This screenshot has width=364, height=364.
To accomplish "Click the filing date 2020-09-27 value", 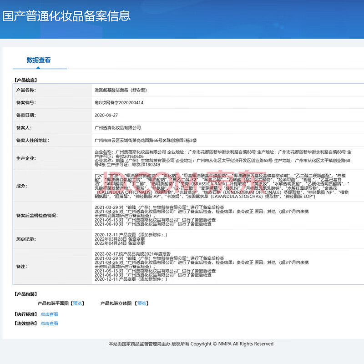I will [106, 116].
